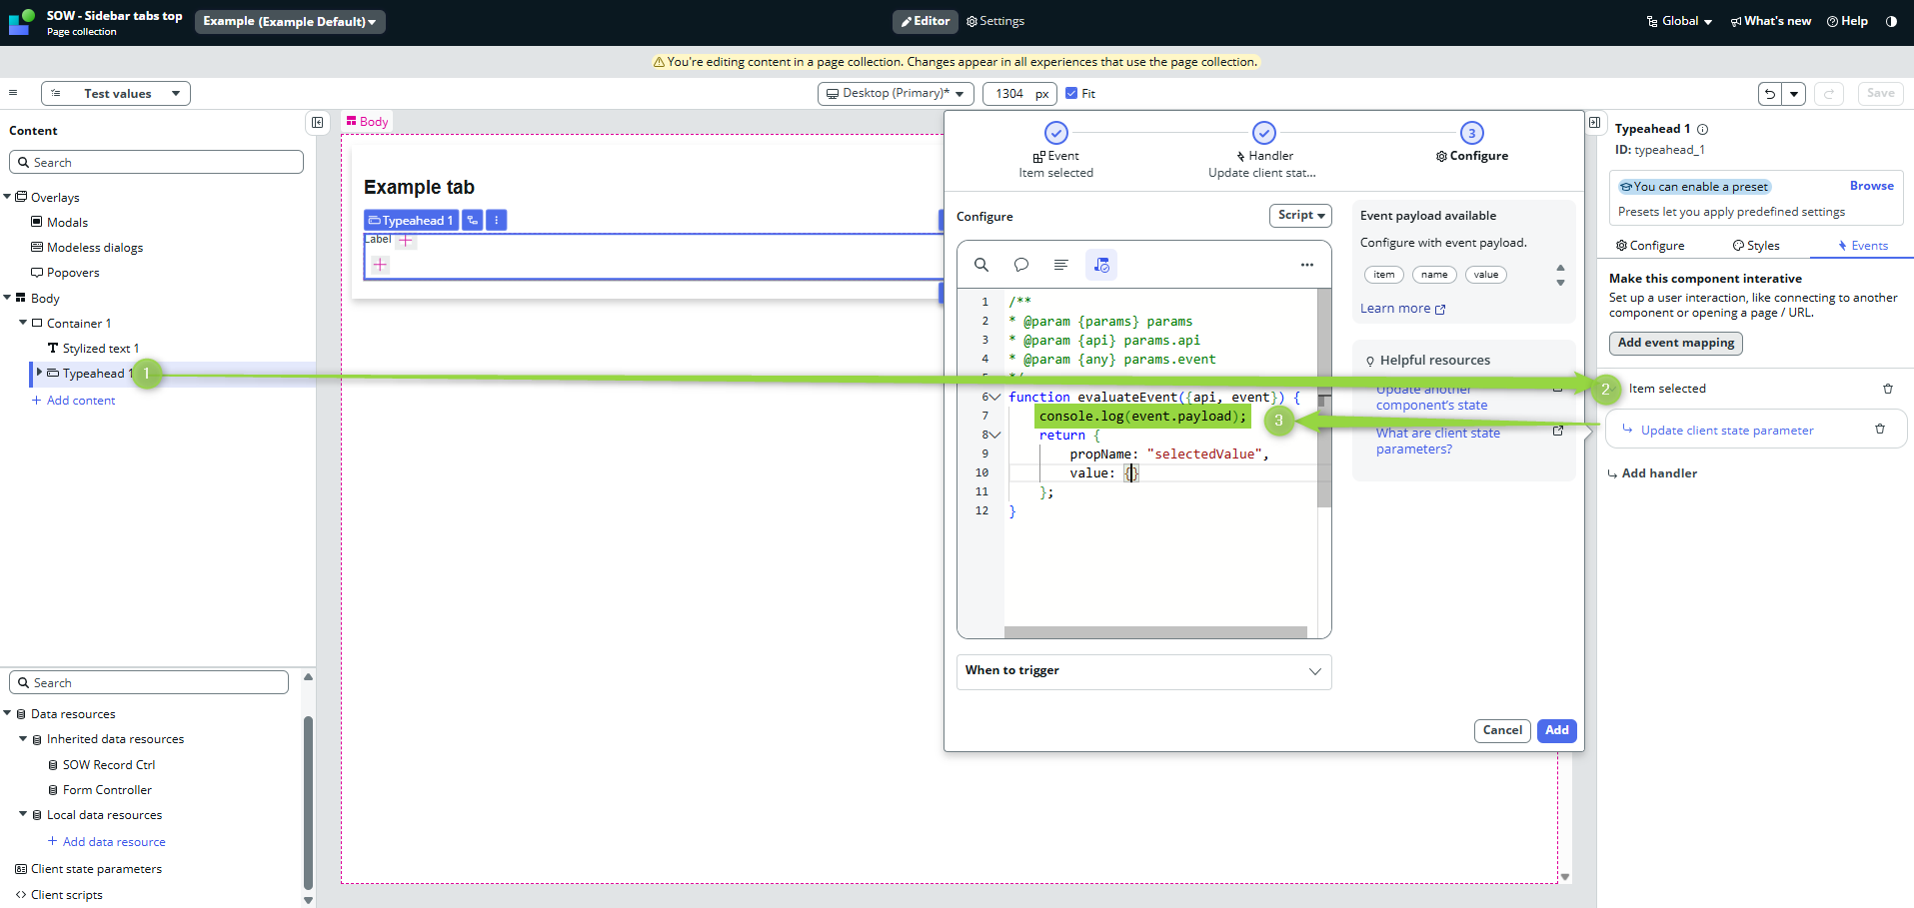Viewport: 1914px width, 908px height.
Task: Click the undo icon in top toolbar
Action: click(x=1770, y=94)
